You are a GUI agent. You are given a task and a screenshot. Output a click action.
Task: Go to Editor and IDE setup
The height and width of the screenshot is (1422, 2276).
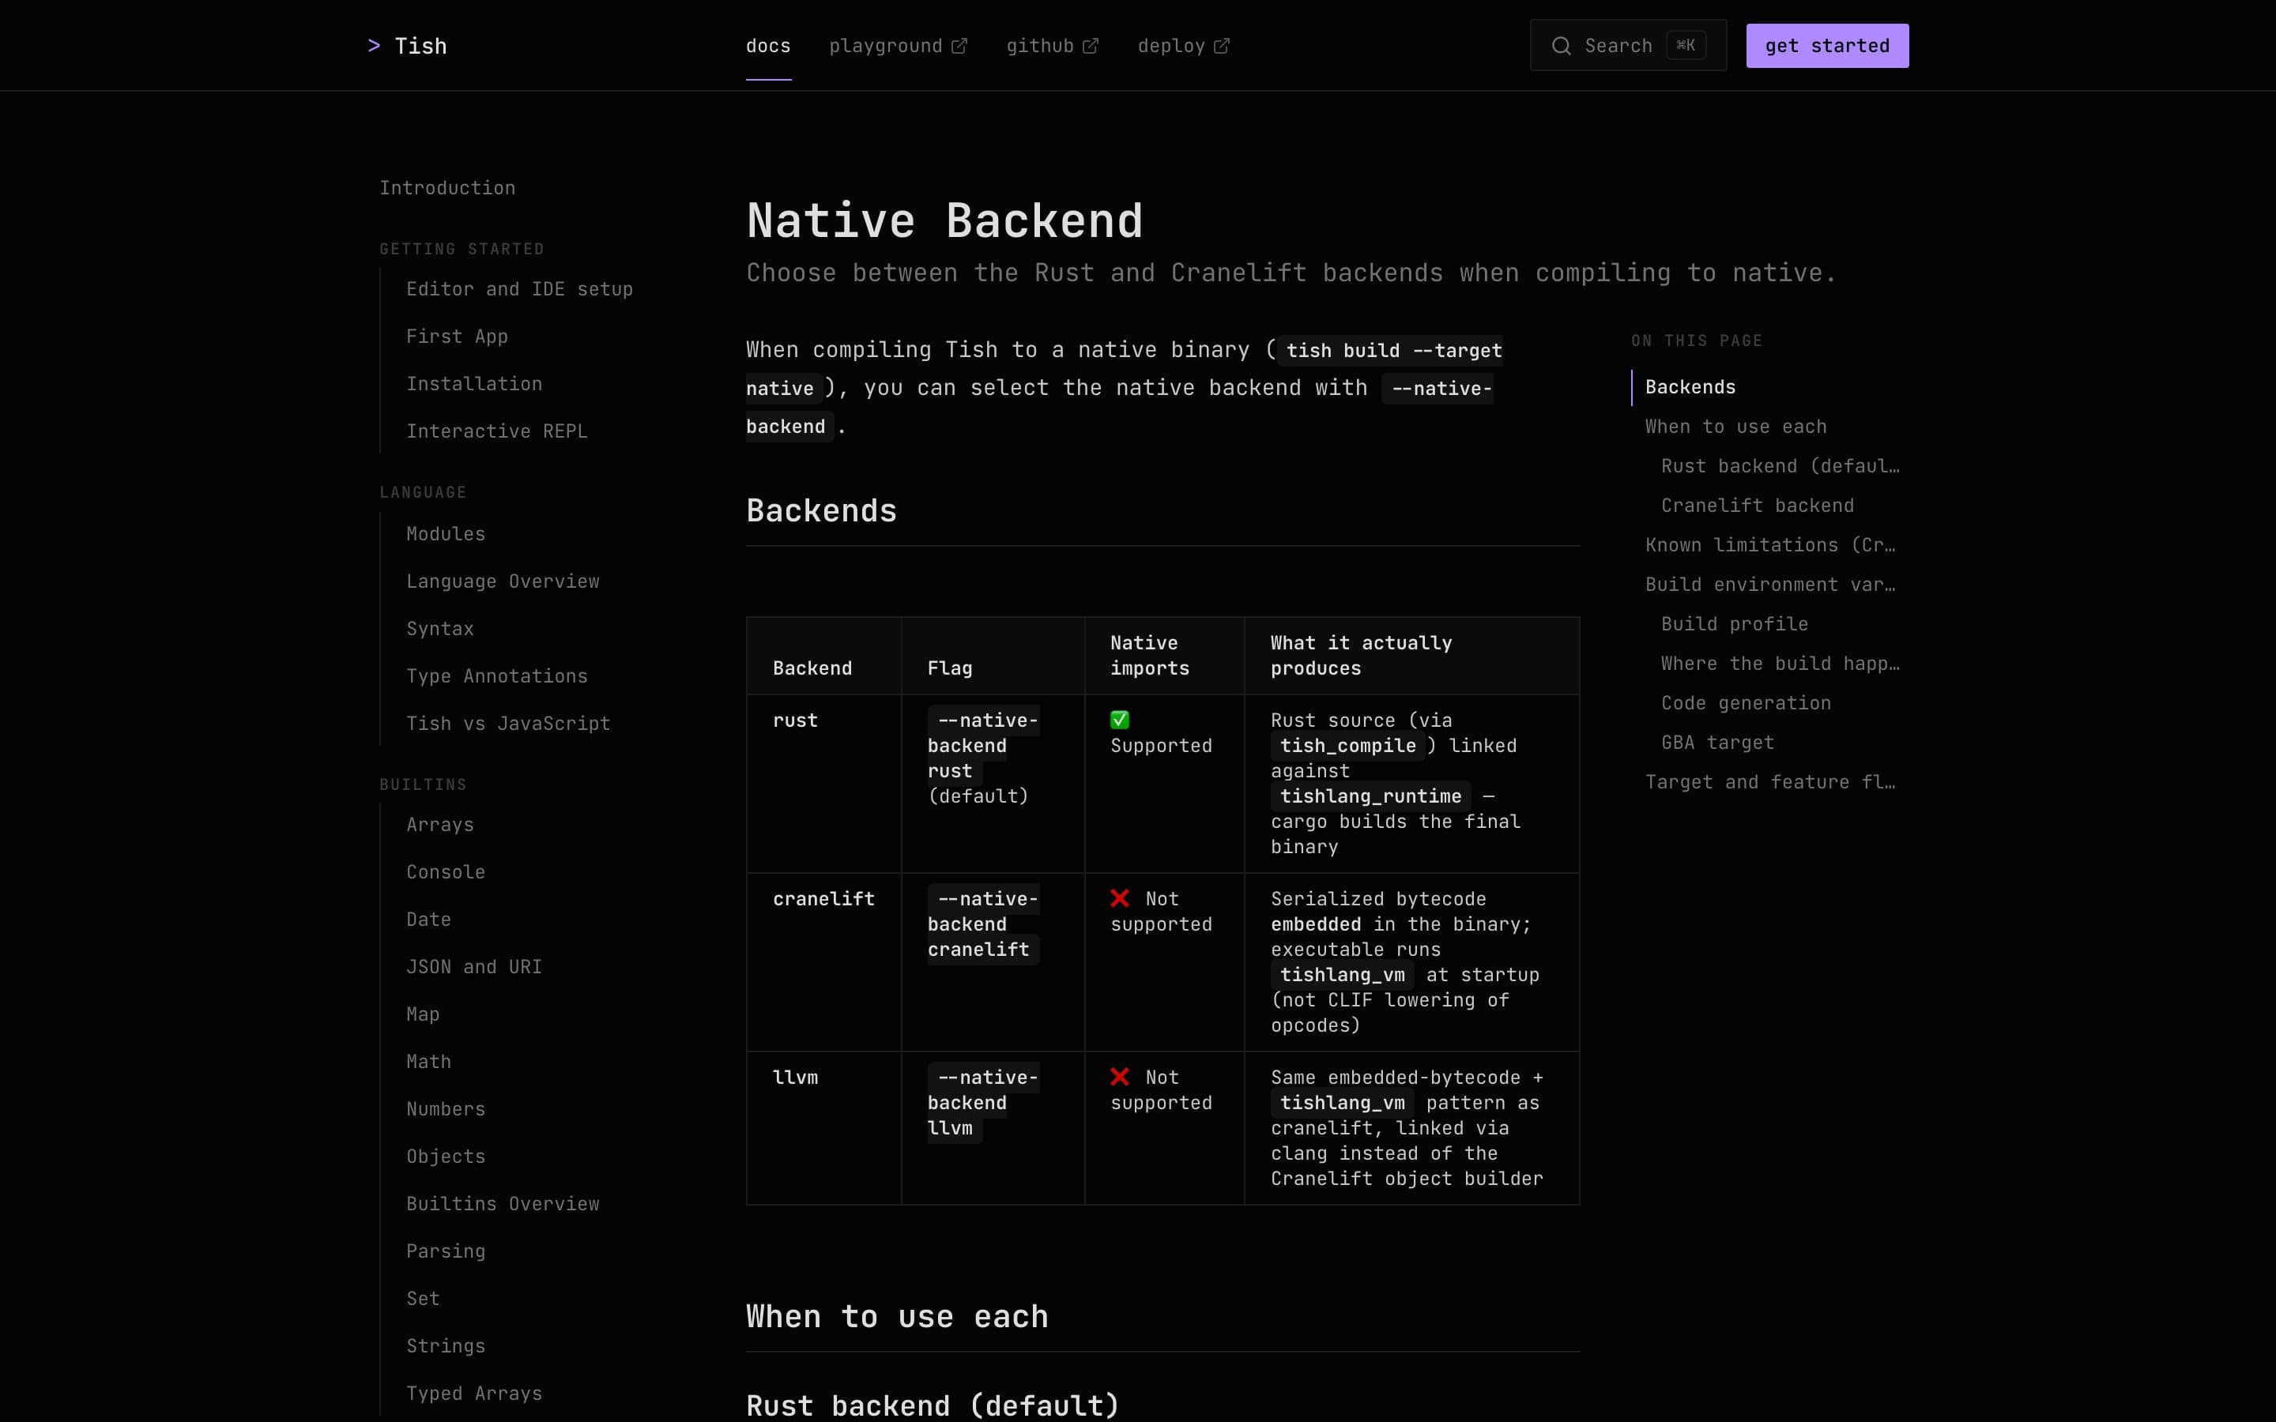[x=519, y=290]
